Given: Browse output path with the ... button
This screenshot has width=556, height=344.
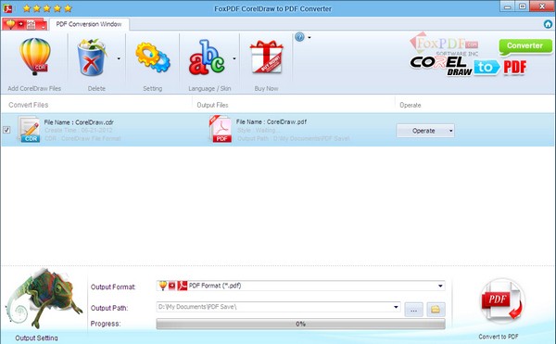Looking at the screenshot, I should [414, 310].
